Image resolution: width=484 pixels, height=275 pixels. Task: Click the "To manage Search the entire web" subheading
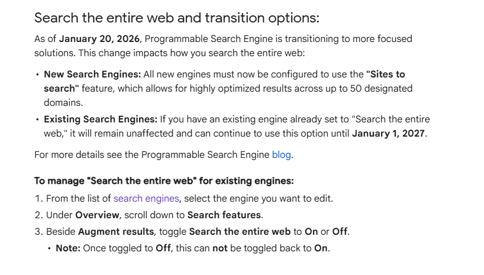click(x=164, y=181)
